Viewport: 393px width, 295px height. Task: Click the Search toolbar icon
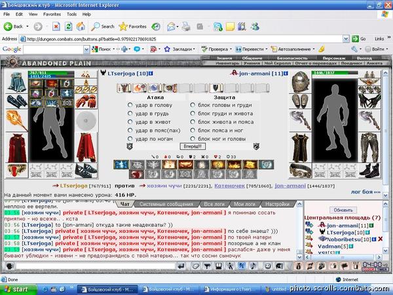click(x=102, y=26)
